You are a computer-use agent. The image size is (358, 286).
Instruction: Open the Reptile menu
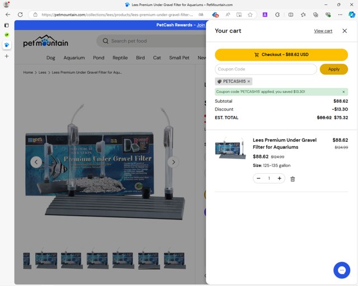tap(120, 58)
